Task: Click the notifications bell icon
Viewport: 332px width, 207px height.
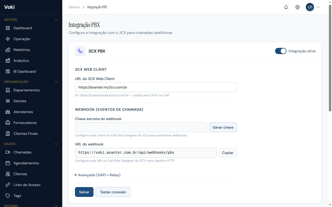Action: click(x=286, y=7)
